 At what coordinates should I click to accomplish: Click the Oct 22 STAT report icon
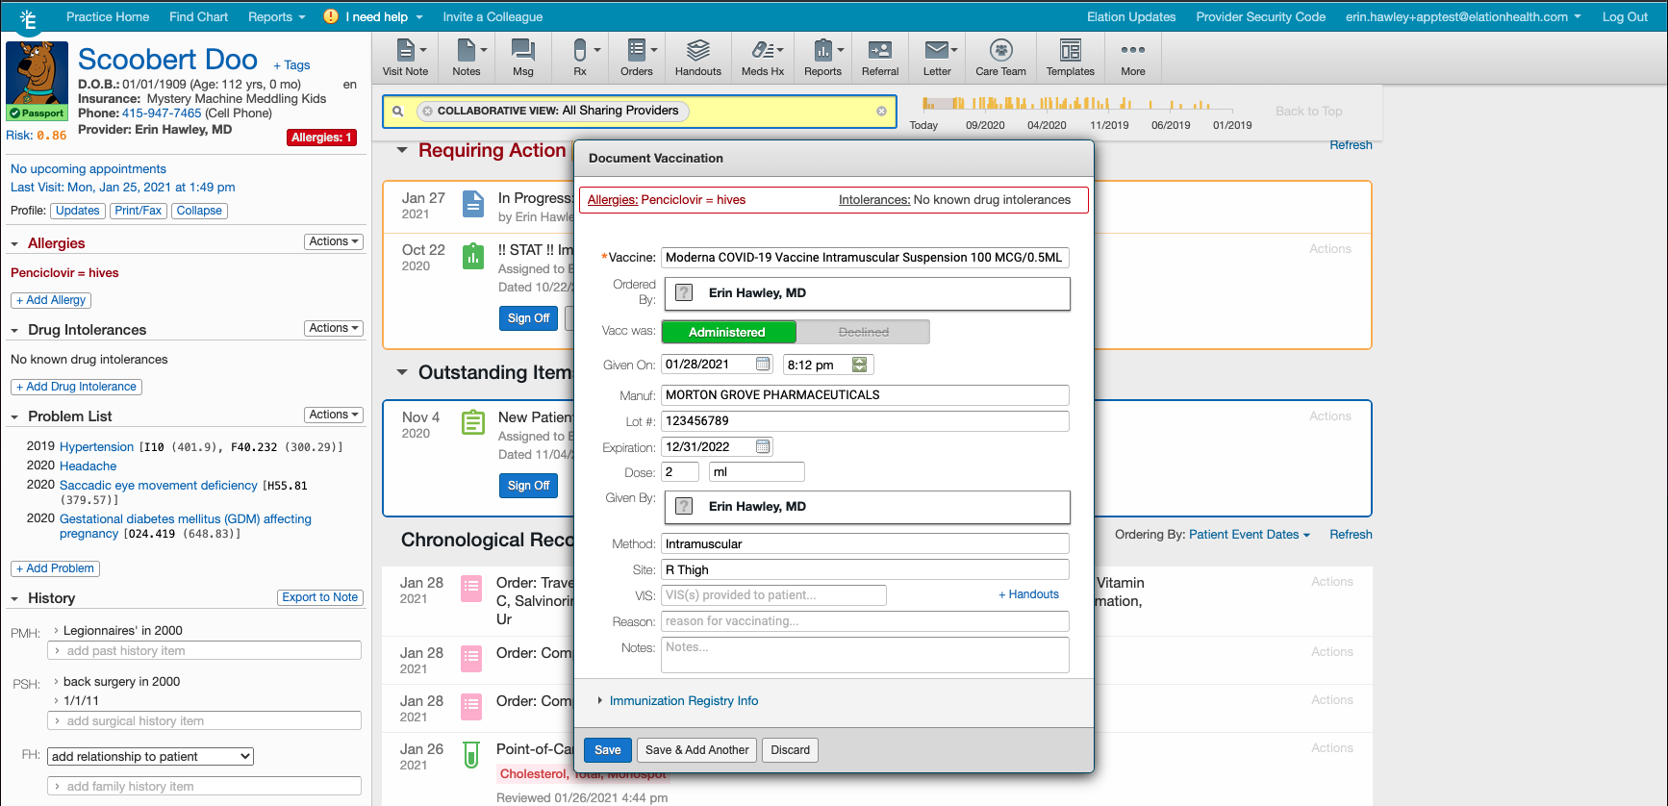(x=473, y=256)
